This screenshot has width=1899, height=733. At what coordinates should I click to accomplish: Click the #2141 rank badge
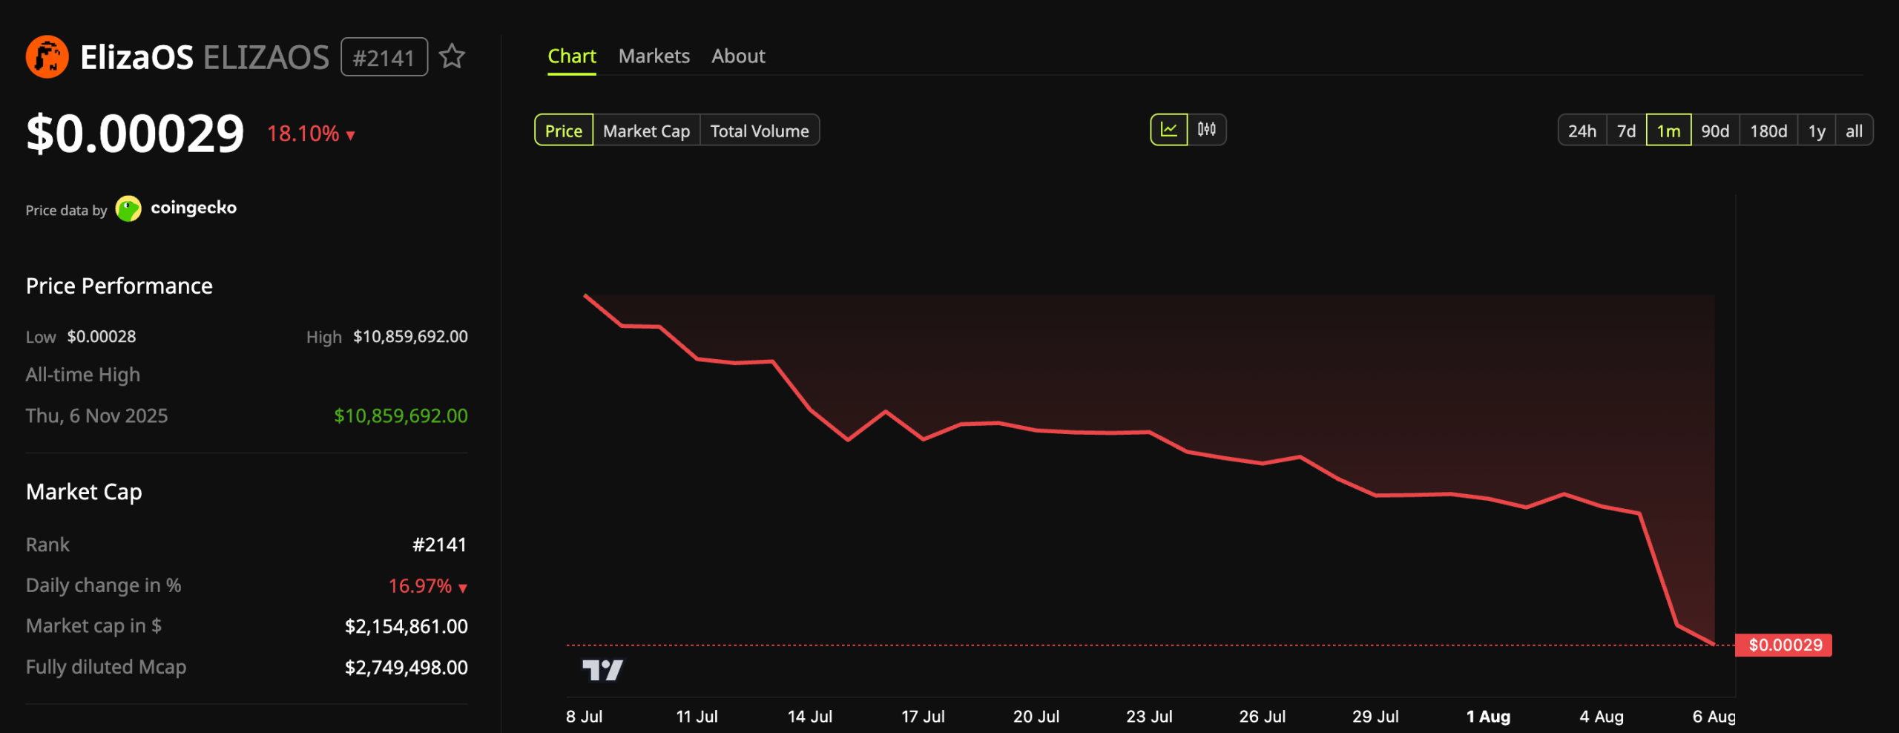point(384,57)
